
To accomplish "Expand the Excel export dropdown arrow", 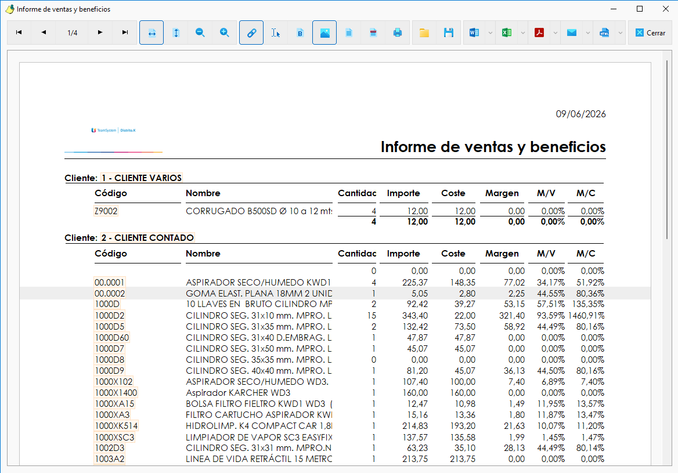I will [x=523, y=33].
